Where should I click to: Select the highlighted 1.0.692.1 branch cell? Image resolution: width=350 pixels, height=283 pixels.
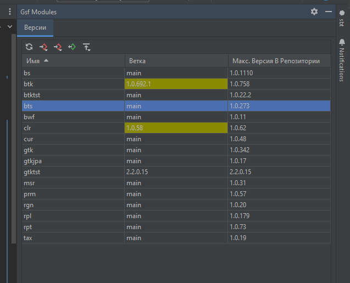click(176, 84)
